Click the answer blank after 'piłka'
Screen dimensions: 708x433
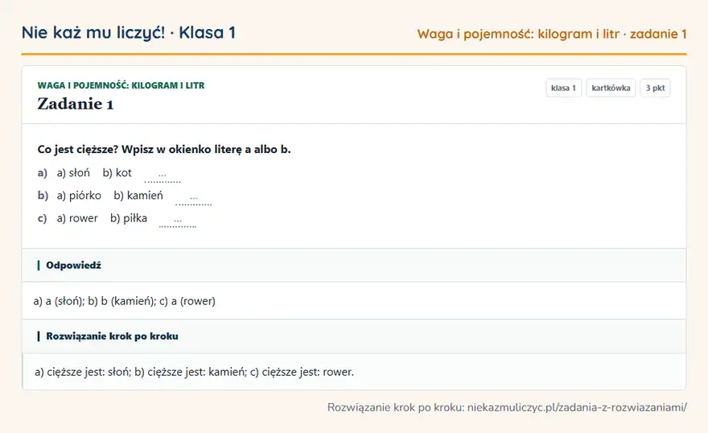click(x=178, y=221)
